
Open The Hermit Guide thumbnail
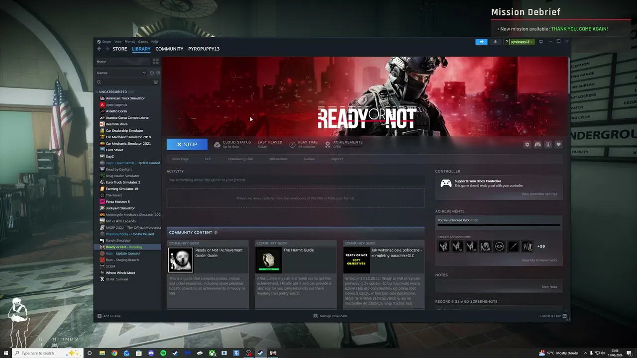(269, 260)
